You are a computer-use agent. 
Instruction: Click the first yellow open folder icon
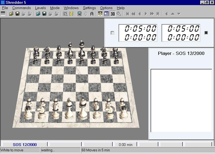[x=11, y=14]
